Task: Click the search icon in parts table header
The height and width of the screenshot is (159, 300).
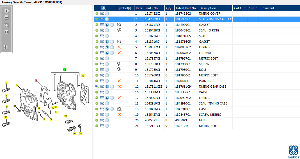Action: (x=104, y=8)
